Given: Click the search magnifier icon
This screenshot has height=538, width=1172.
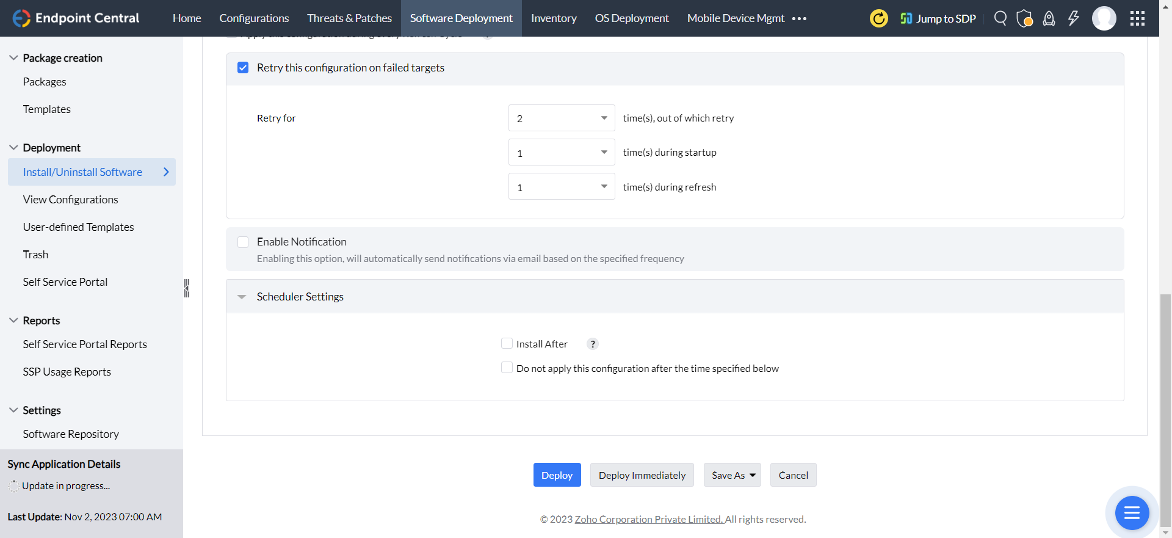Looking at the screenshot, I should point(1000,18).
